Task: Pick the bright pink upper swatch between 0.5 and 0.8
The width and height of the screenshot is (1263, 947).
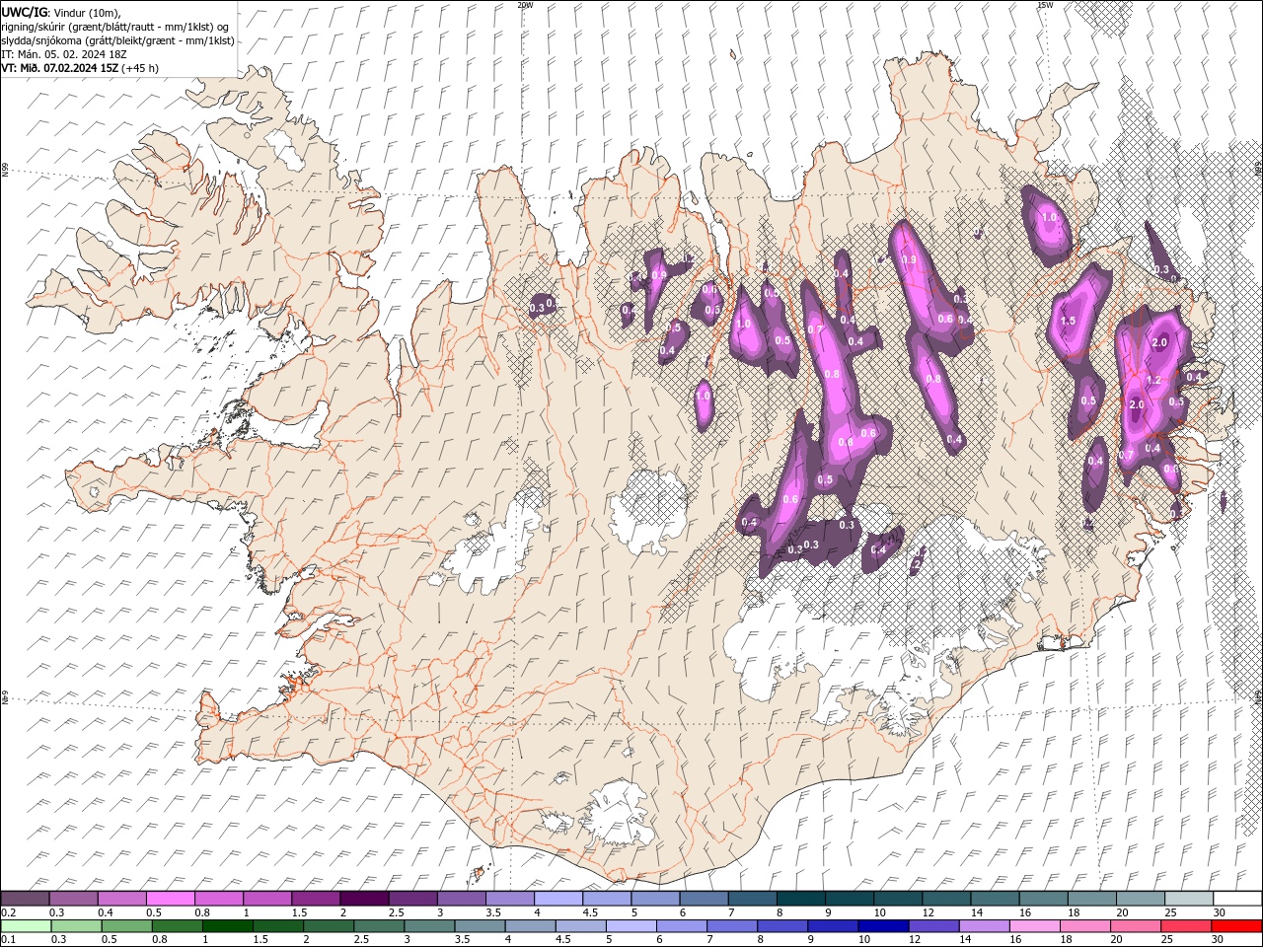Action: 170,899
